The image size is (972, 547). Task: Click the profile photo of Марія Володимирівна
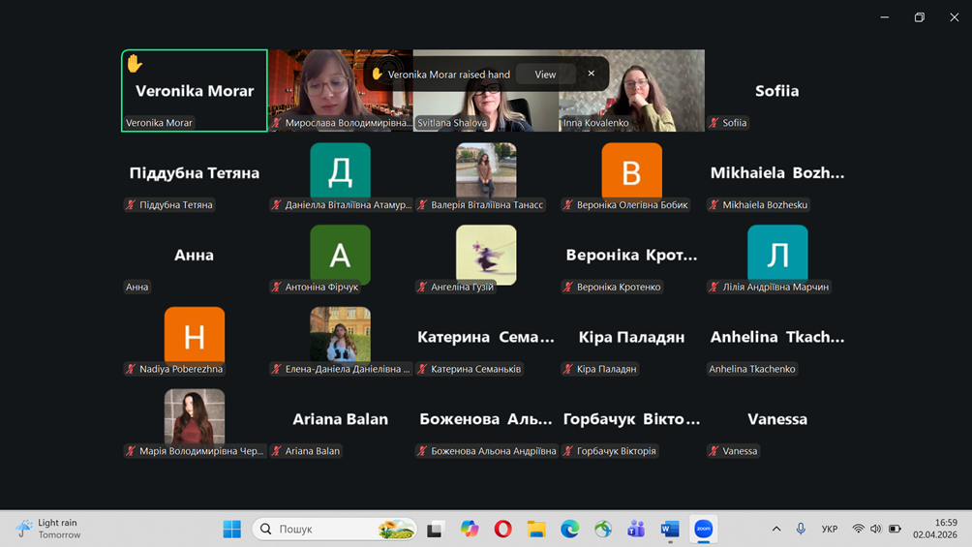(195, 416)
